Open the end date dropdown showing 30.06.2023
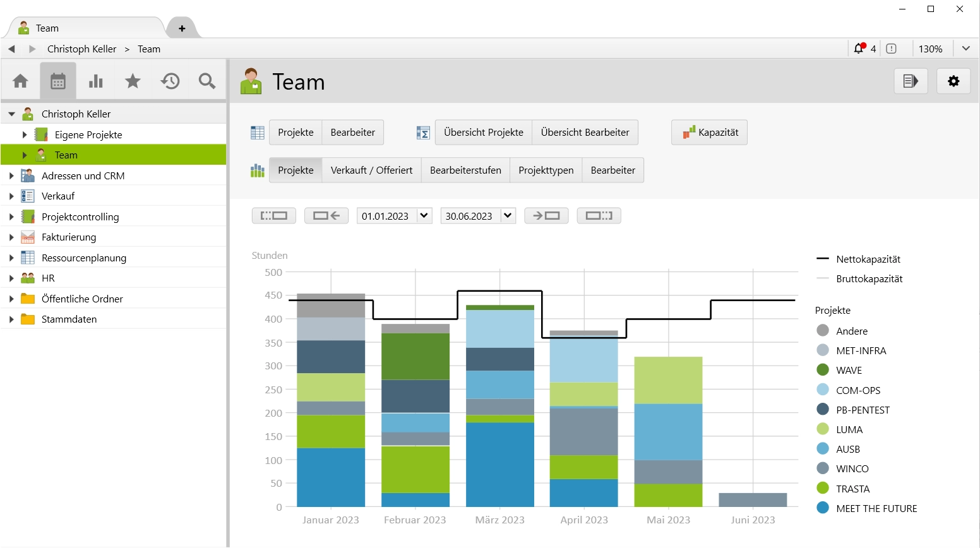 coord(477,215)
